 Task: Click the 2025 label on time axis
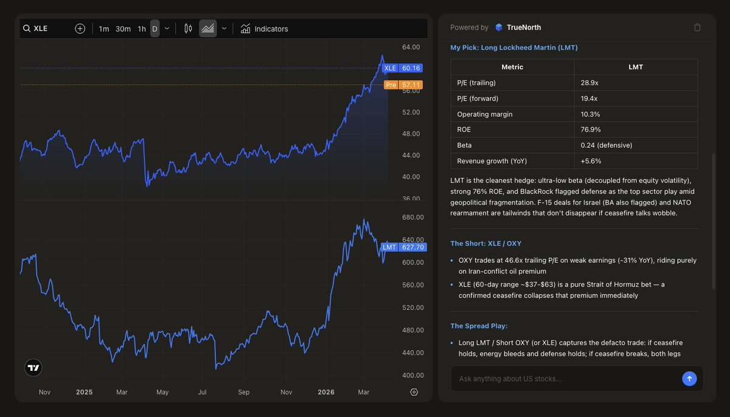pyautogui.click(x=85, y=392)
